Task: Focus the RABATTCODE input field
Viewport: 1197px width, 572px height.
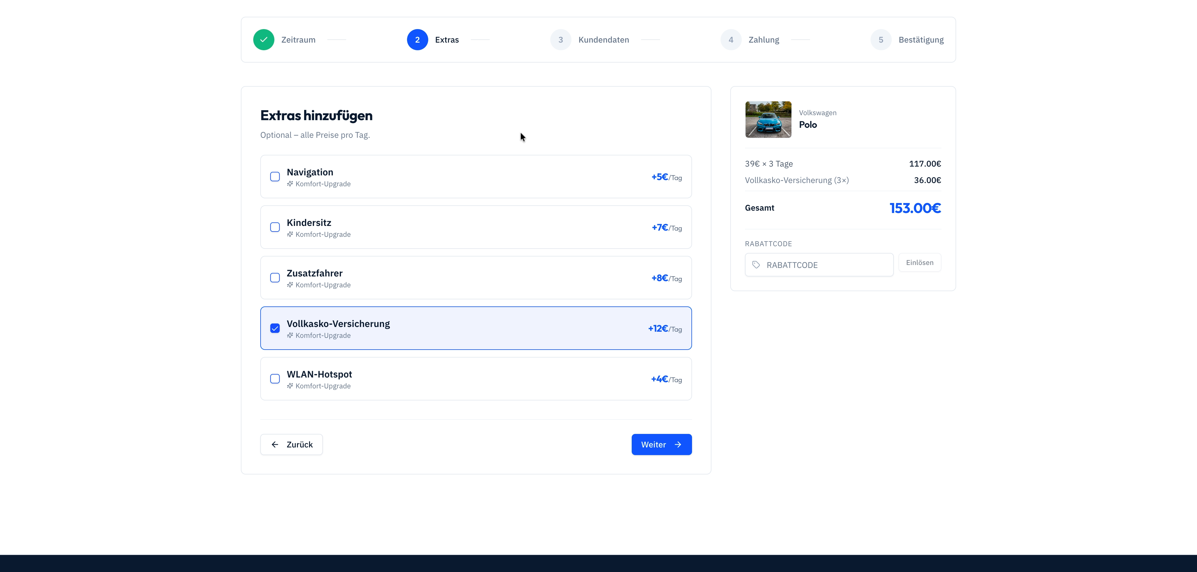Action: 819,265
